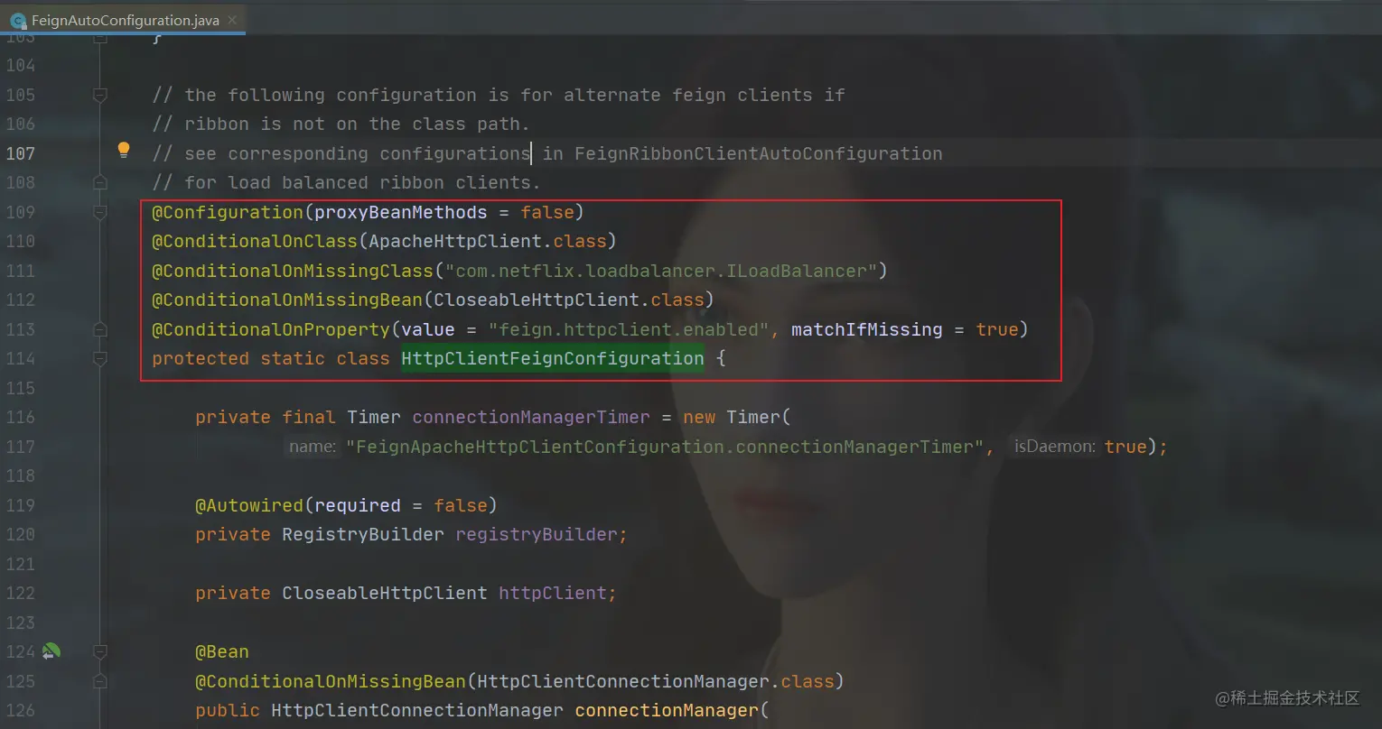The width and height of the screenshot is (1382, 729).
Task: Click the "feign.httpclient.enabled" string
Action: [629, 329]
